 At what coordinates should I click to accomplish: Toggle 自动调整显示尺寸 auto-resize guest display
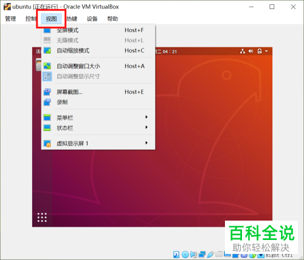click(98, 76)
